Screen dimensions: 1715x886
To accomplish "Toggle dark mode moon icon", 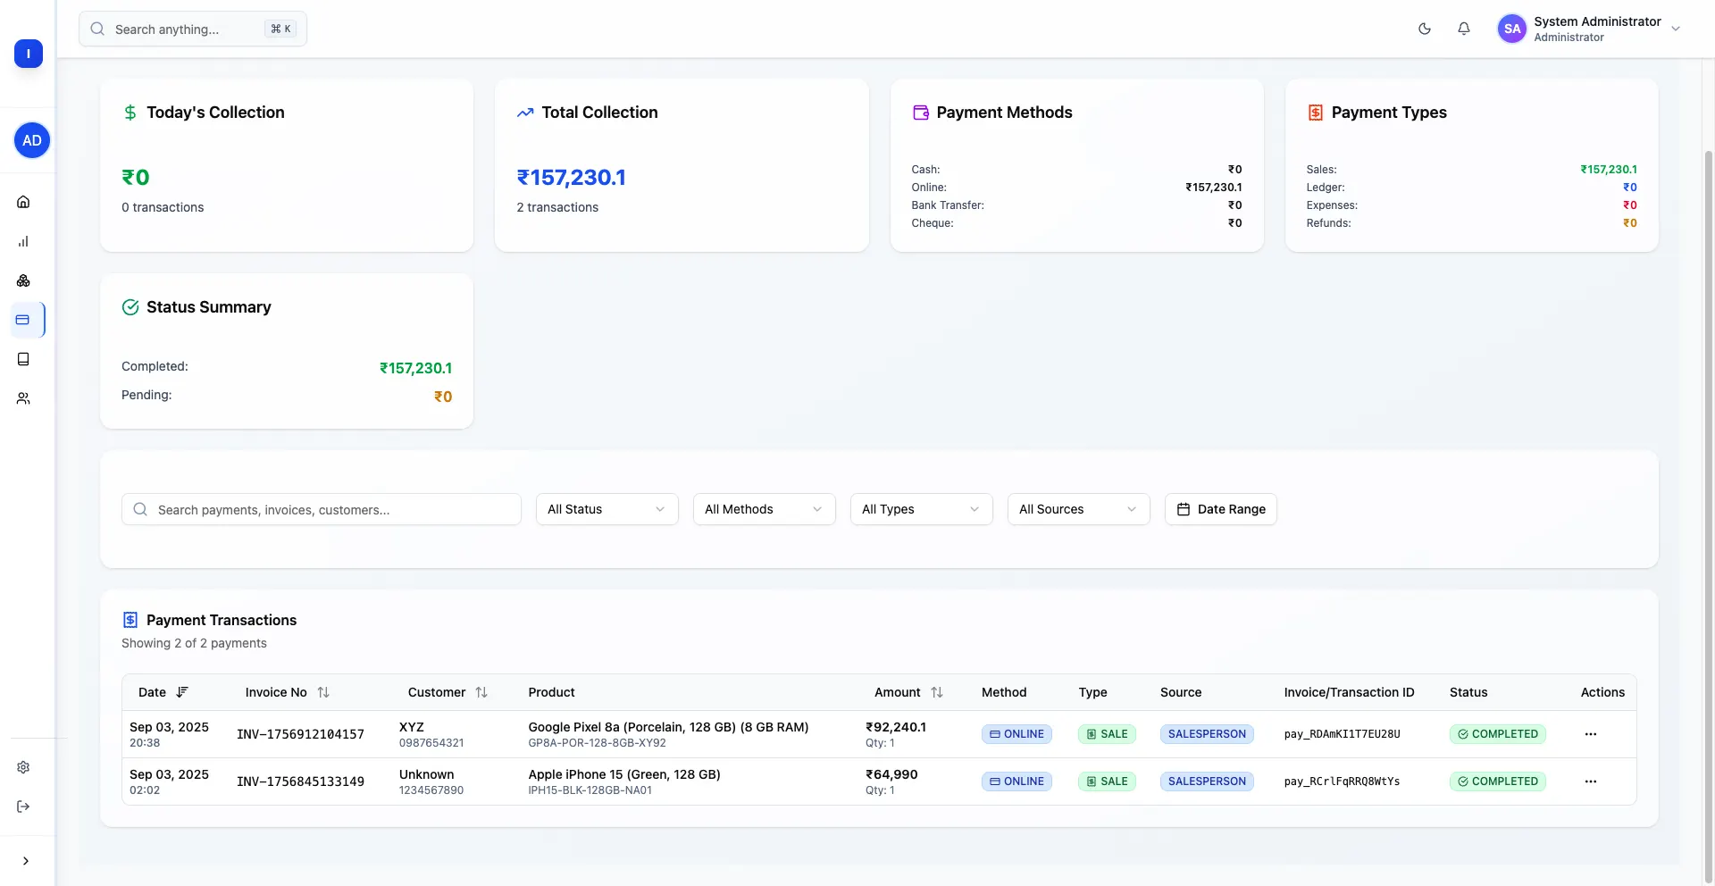I will coord(1424,29).
